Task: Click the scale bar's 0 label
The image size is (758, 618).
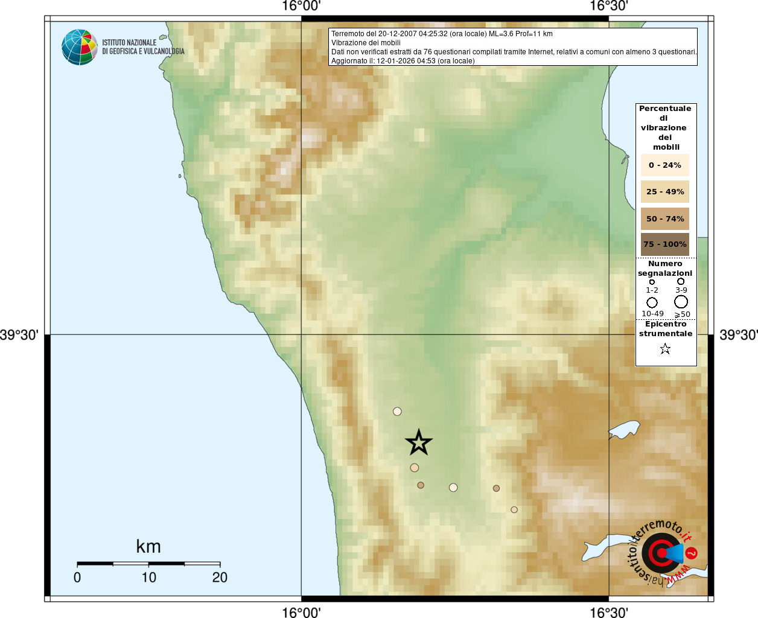Action: click(x=77, y=578)
